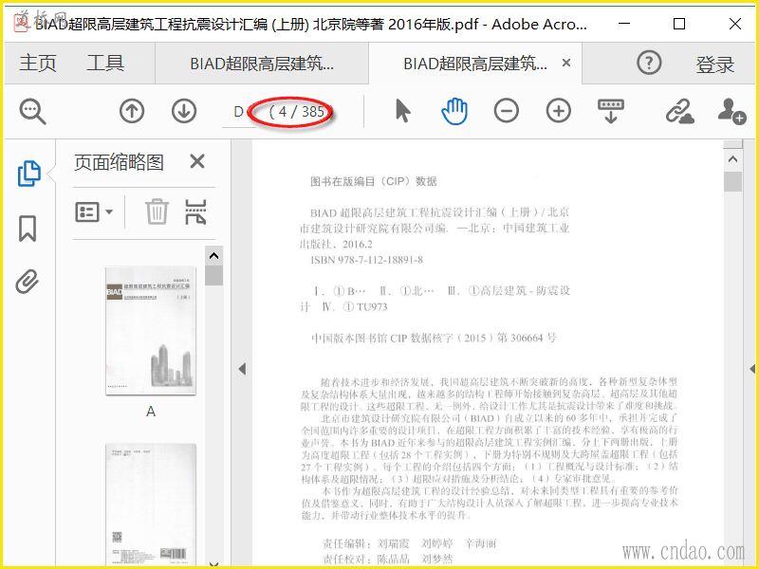
Task: Switch to first BIAD超限高层建筑 document tab
Action: pos(262,64)
